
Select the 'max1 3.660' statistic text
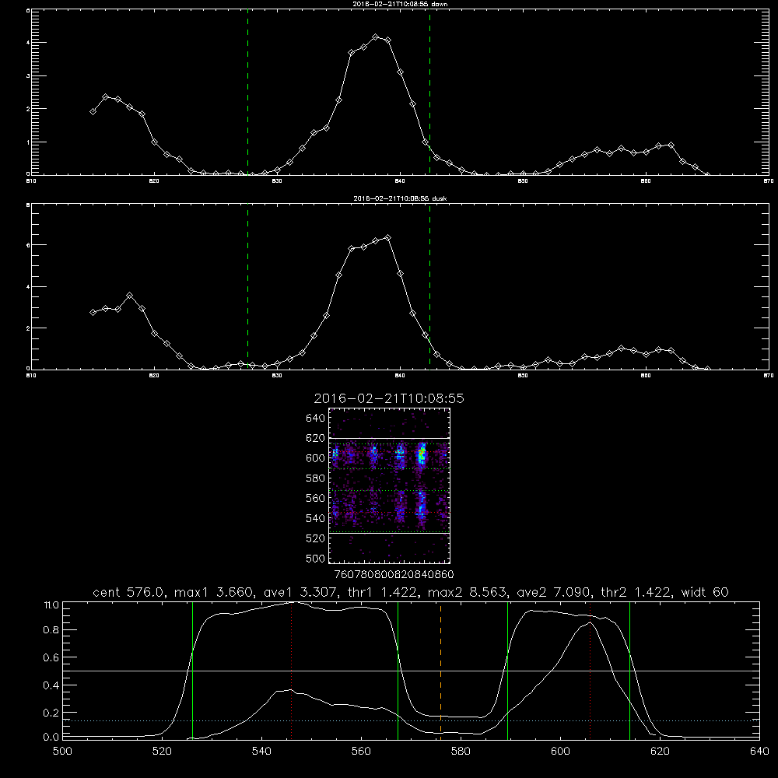coord(214,592)
